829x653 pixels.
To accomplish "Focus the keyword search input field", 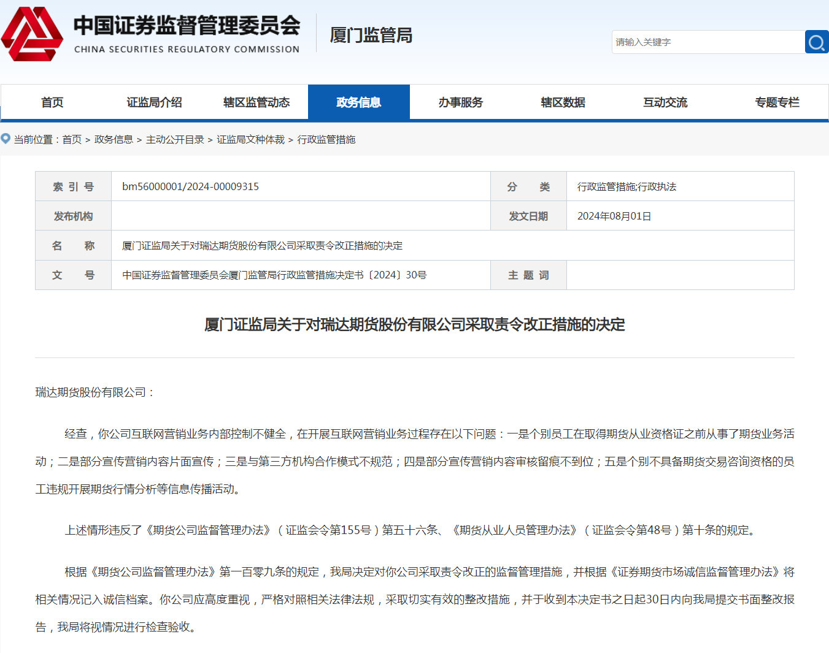I will pyautogui.click(x=708, y=42).
